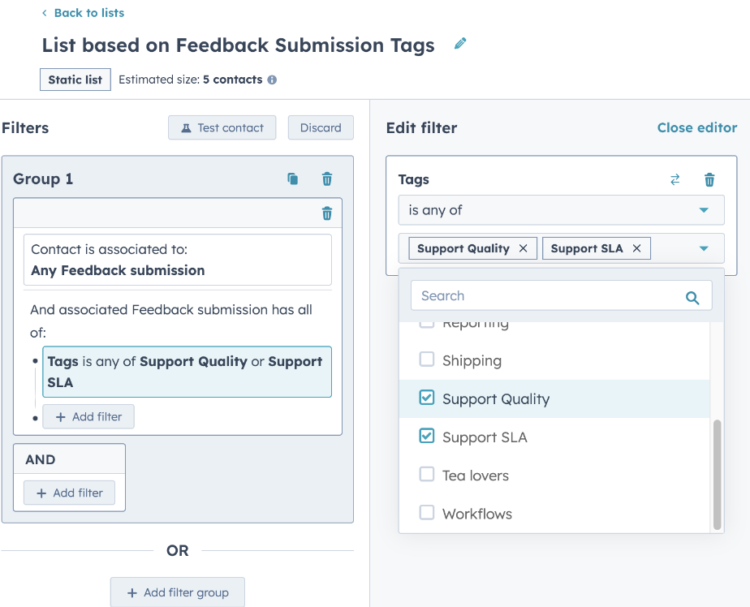Delete Group 1 using its trash icon
750x607 pixels.
pos(327,179)
